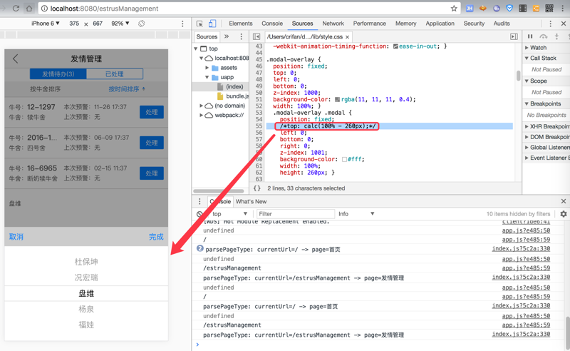Hide the file navigator pane

(x=256, y=36)
